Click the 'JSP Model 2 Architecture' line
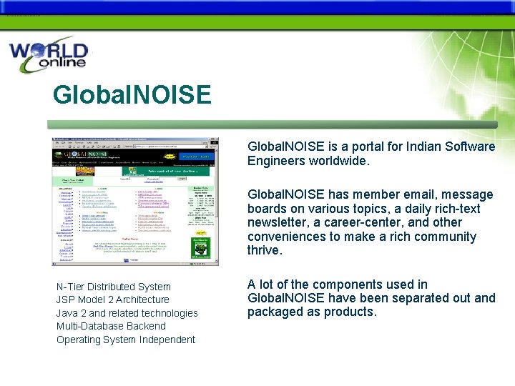The height and width of the screenshot is (386, 515). 113,300
